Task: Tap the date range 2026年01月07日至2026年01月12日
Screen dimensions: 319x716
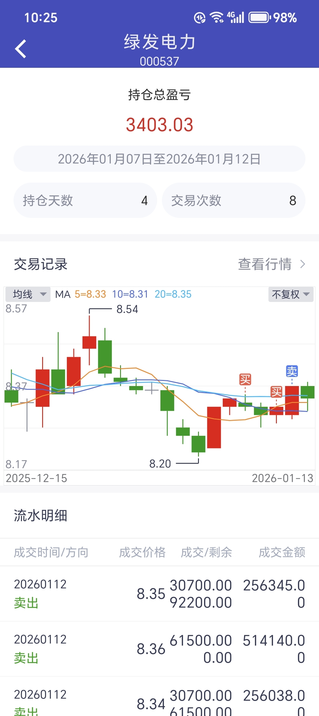Action: (x=159, y=159)
